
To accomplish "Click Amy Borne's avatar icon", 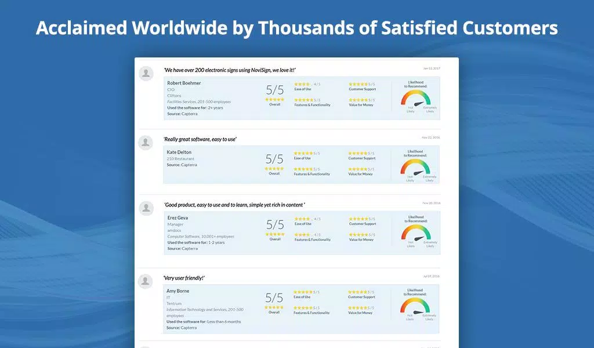I will coord(145,281).
